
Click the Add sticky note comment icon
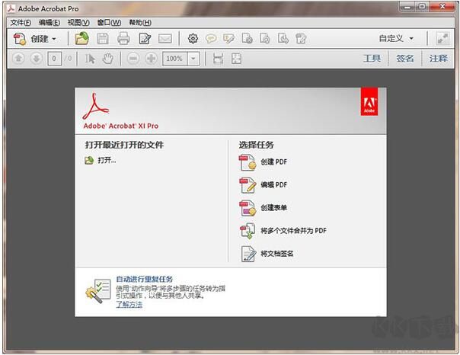click(211, 39)
